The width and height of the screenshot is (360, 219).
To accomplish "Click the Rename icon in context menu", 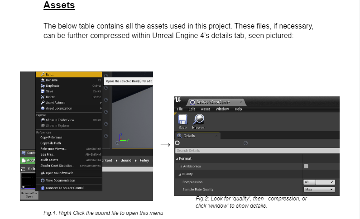I will point(43,80).
